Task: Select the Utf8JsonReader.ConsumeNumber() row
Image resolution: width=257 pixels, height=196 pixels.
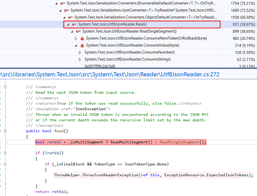Action: [x=128, y=53]
